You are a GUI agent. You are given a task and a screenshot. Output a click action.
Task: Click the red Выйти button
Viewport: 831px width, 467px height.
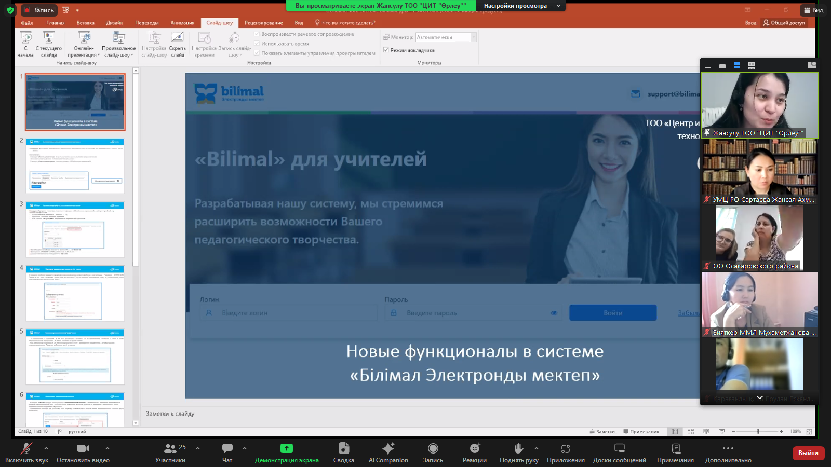tap(808, 453)
